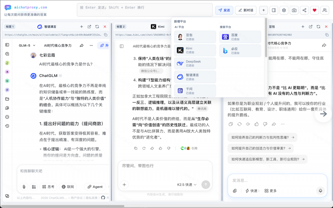
Task: Open the users icon in top toolbar
Action: (x=325, y=10)
